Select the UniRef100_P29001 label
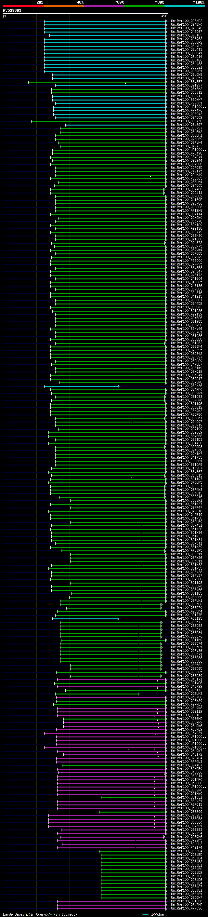Viewport: 208px width, 917px height. [x=187, y=103]
